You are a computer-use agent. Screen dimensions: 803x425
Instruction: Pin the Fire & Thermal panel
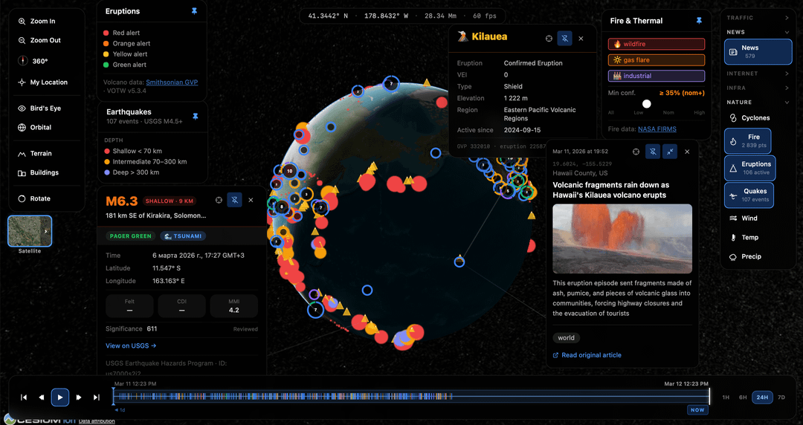699,21
